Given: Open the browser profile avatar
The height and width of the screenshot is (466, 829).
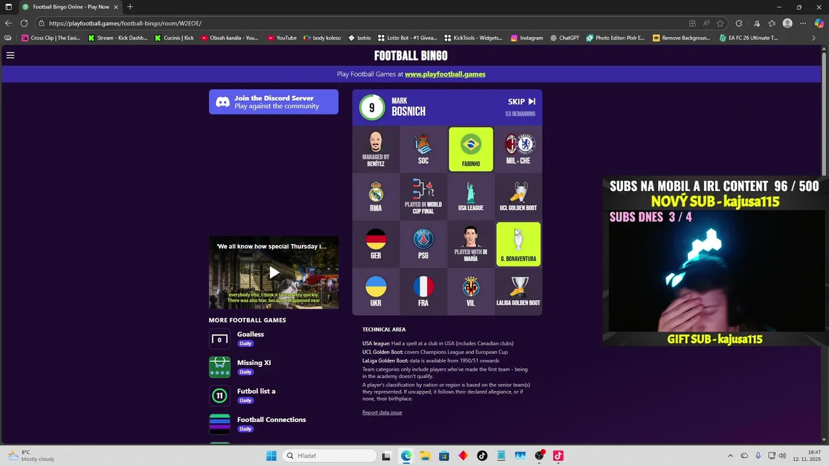Looking at the screenshot, I should click(x=788, y=23).
